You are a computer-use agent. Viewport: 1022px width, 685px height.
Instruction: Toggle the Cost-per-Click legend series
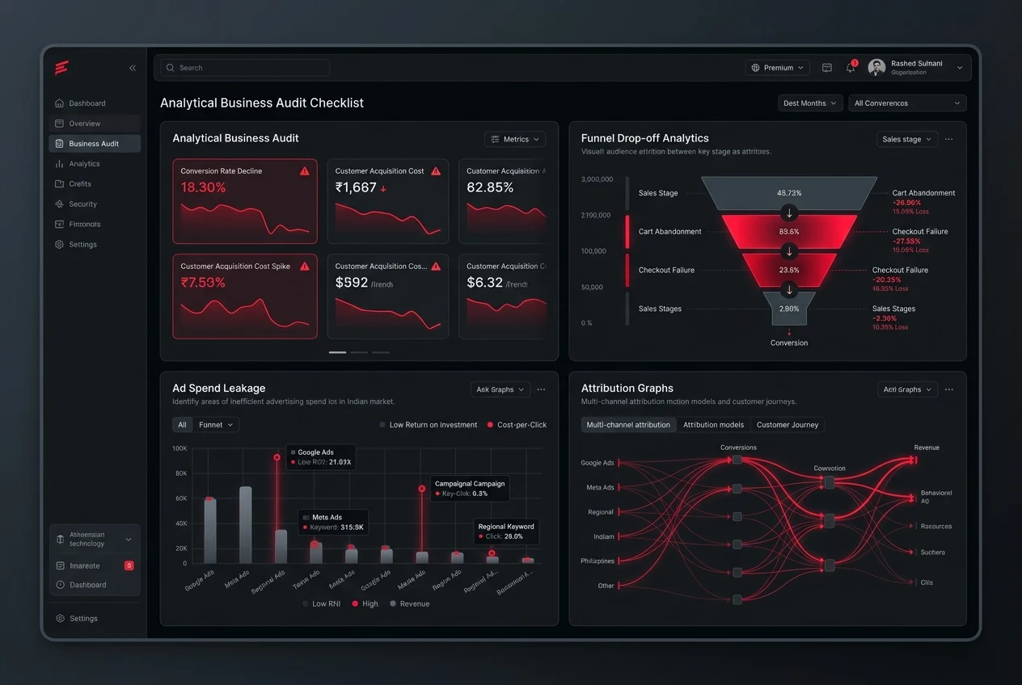(x=517, y=425)
